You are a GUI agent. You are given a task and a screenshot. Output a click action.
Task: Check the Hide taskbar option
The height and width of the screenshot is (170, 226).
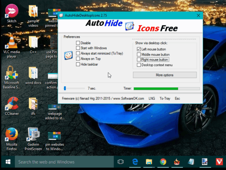[x=78, y=64]
